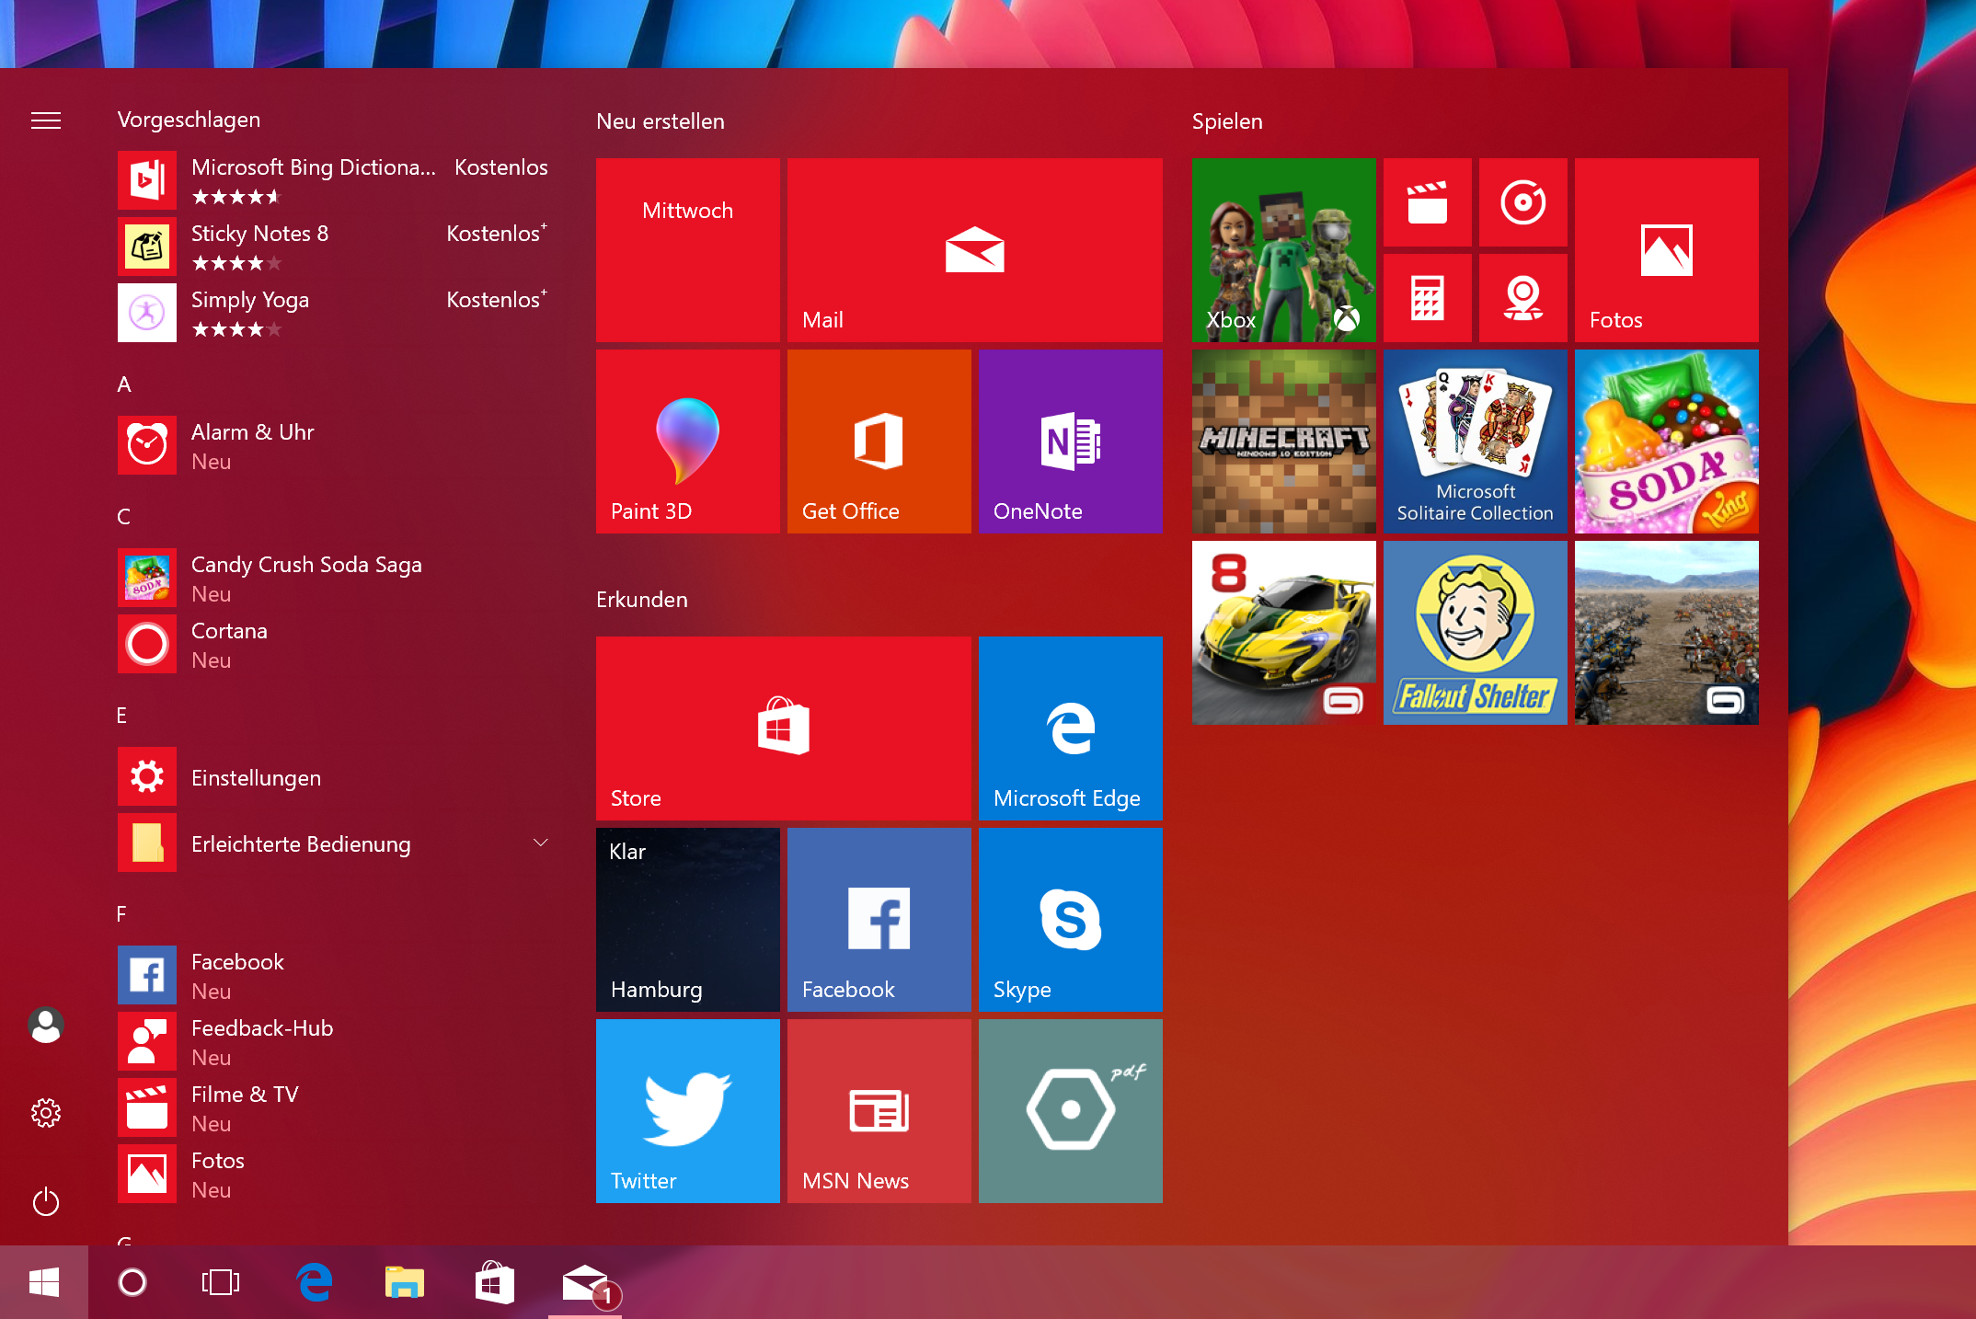Screen dimensions: 1976x1319
Task: Click the Neu erstellen group title
Action: click(661, 121)
